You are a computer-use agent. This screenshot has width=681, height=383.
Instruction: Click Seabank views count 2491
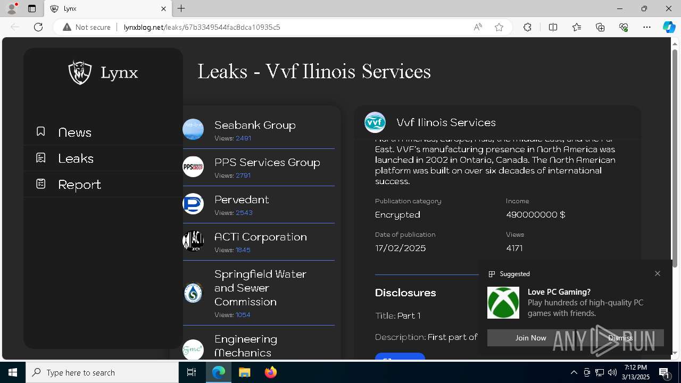tap(243, 138)
